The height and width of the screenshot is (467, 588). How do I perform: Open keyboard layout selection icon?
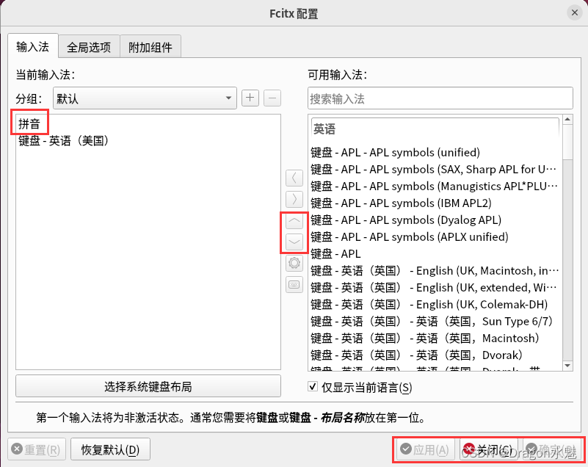[294, 285]
